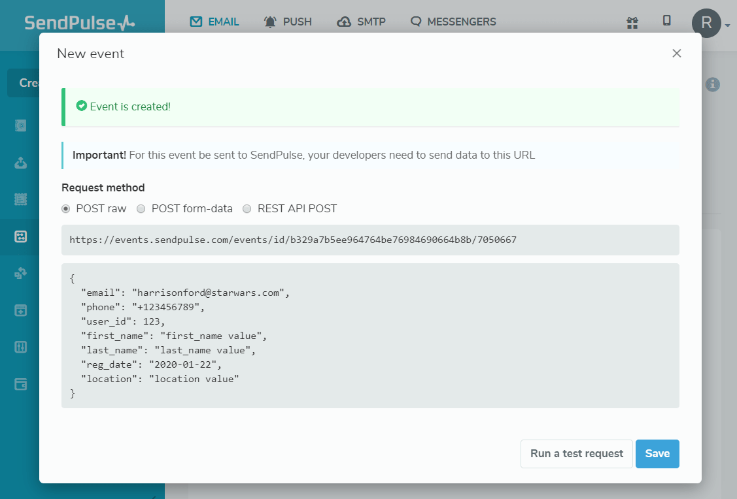Click the gift box icon in header
The height and width of the screenshot is (499, 737).
[632, 23]
